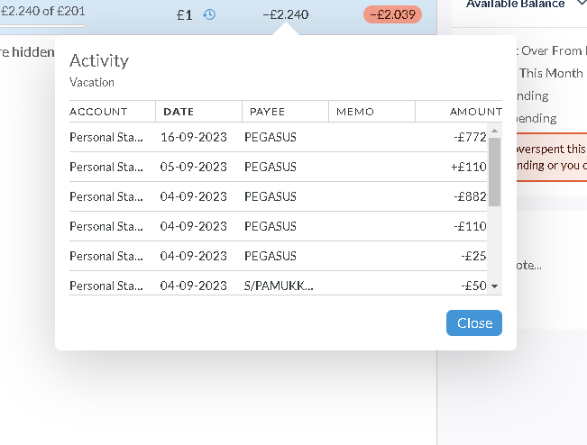Sort activity by Account column header
Image resolution: width=587 pixels, height=445 pixels.
point(98,112)
